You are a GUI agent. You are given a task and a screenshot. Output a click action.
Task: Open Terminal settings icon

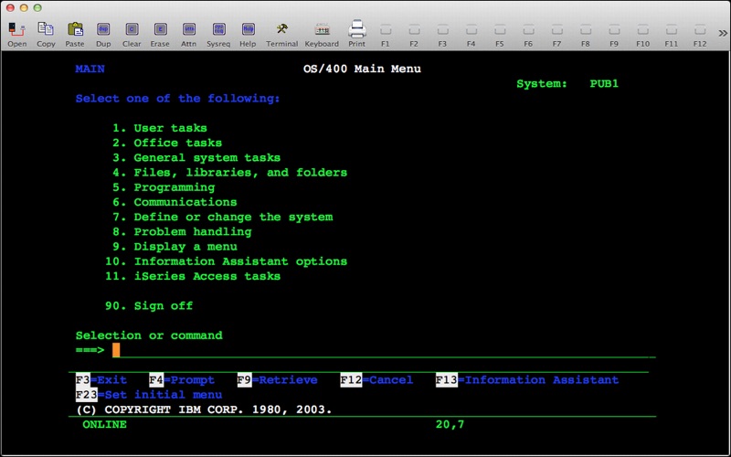coord(281,34)
